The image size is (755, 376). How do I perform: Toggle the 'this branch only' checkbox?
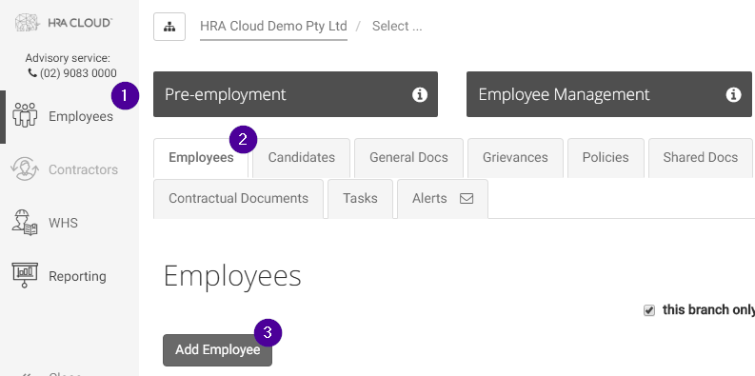(649, 310)
